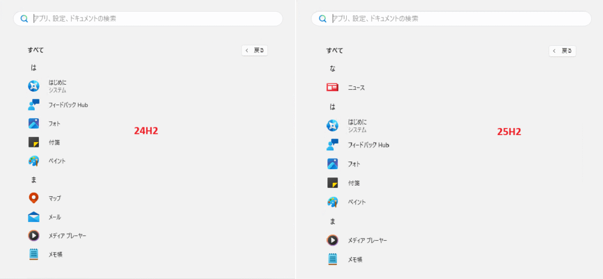Open the メモ帳 notepad icon in 25H2 panel
Viewport: 603px width, 279px height.
point(332,259)
